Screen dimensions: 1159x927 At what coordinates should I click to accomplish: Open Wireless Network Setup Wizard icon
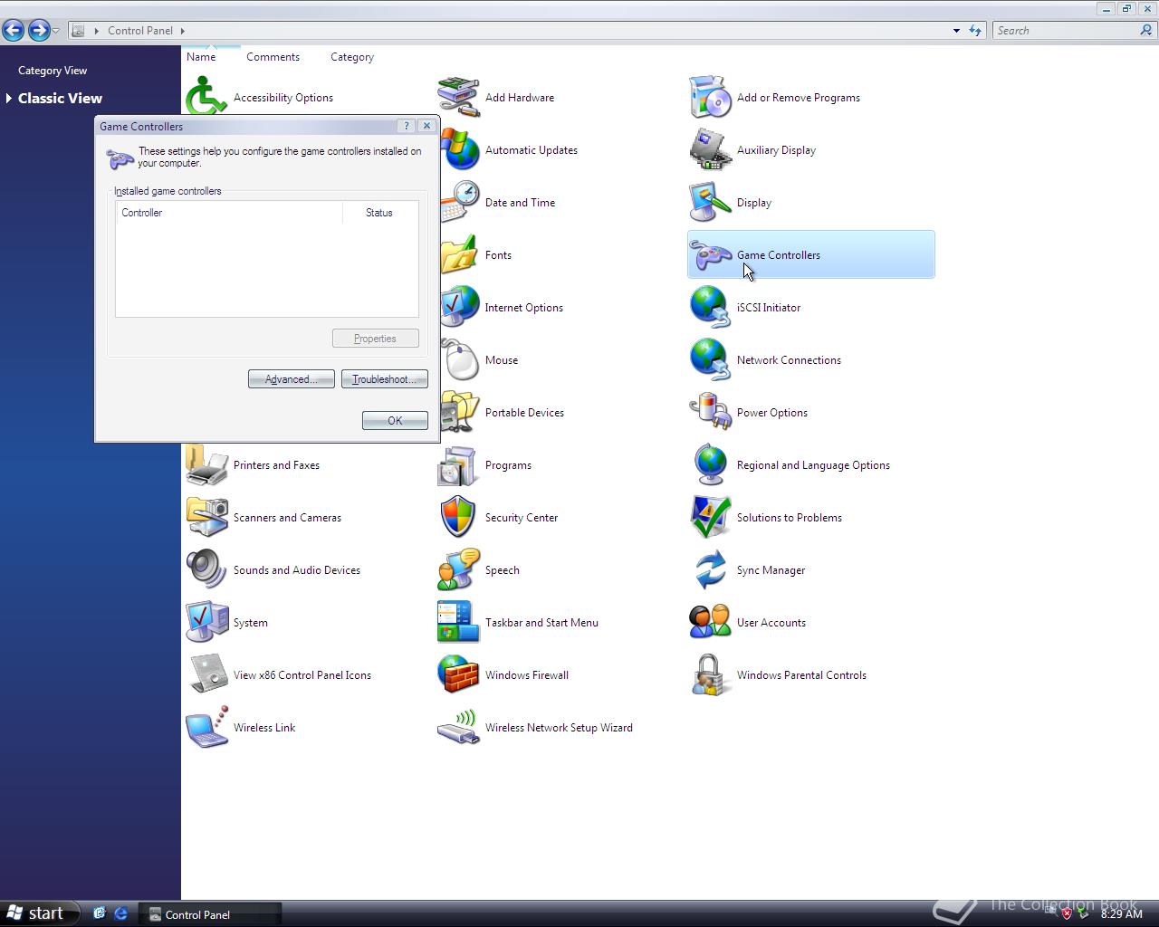(x=458, y=728)
